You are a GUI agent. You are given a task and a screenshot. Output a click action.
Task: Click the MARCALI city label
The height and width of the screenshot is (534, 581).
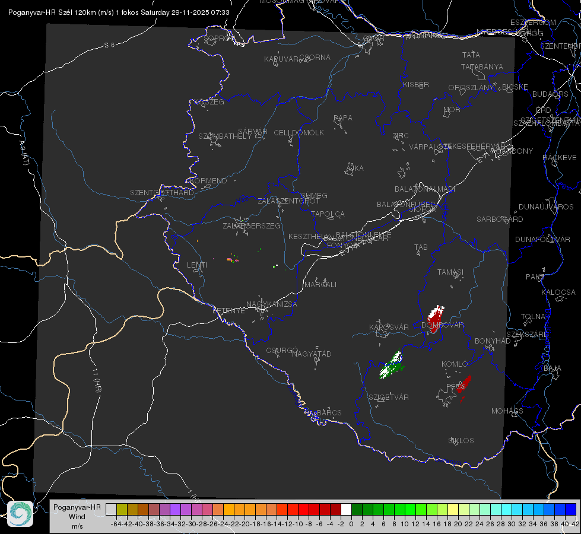320,285
